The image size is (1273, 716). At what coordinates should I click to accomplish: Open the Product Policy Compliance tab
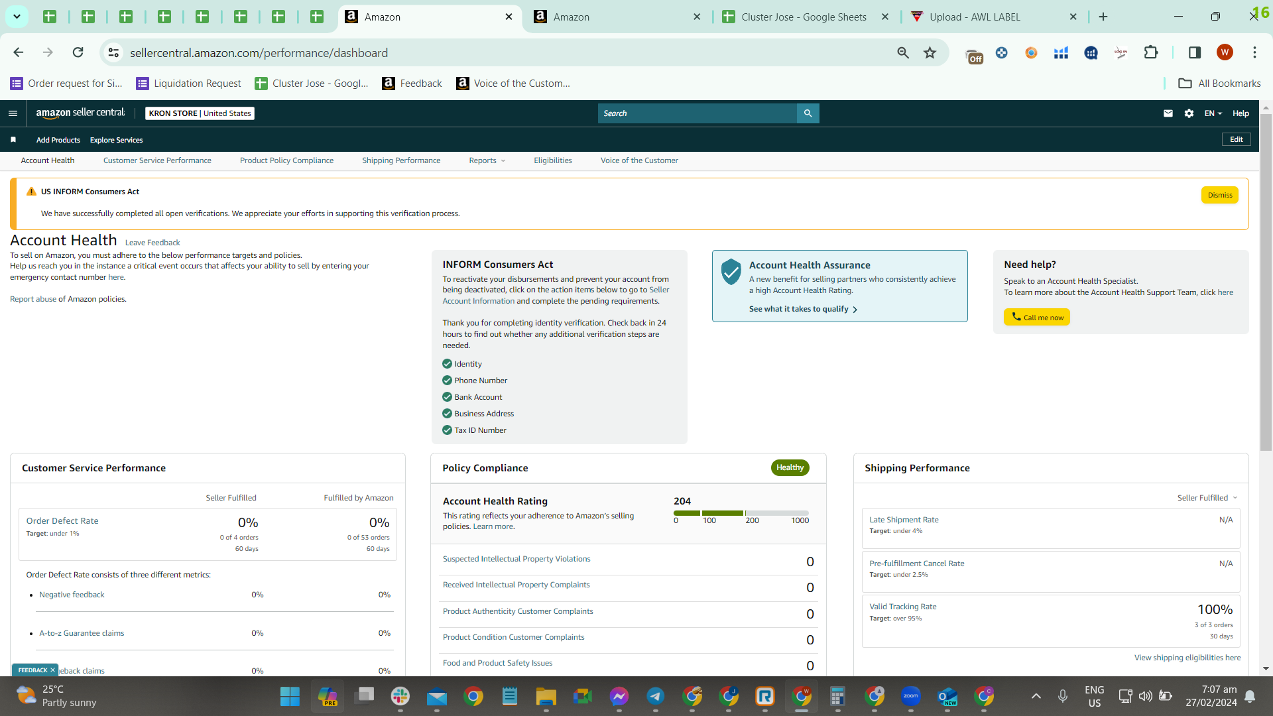[286, 160]
